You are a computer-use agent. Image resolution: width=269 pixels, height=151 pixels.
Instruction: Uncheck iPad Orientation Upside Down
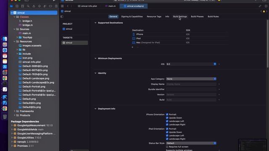(x=167, y=132)
